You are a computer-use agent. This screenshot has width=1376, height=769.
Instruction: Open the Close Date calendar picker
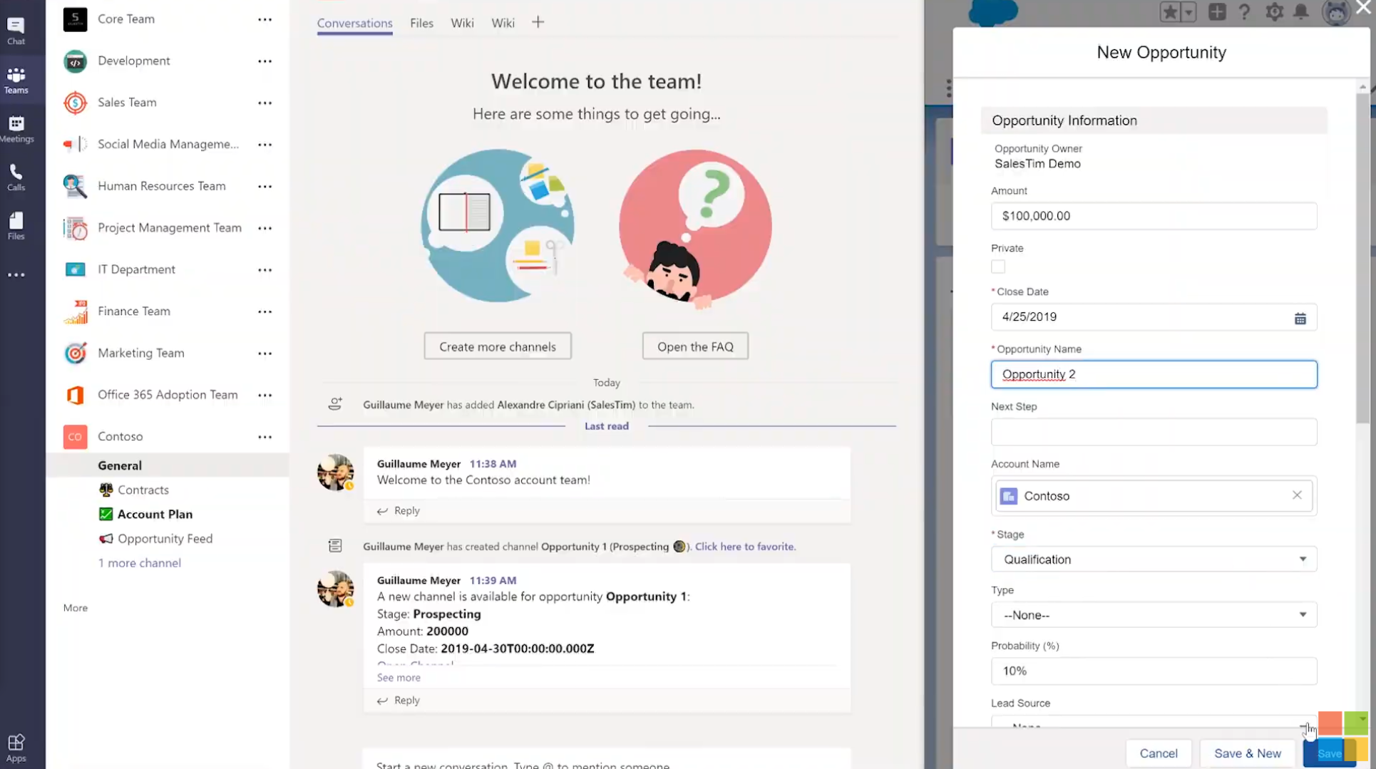(1300, 318)
